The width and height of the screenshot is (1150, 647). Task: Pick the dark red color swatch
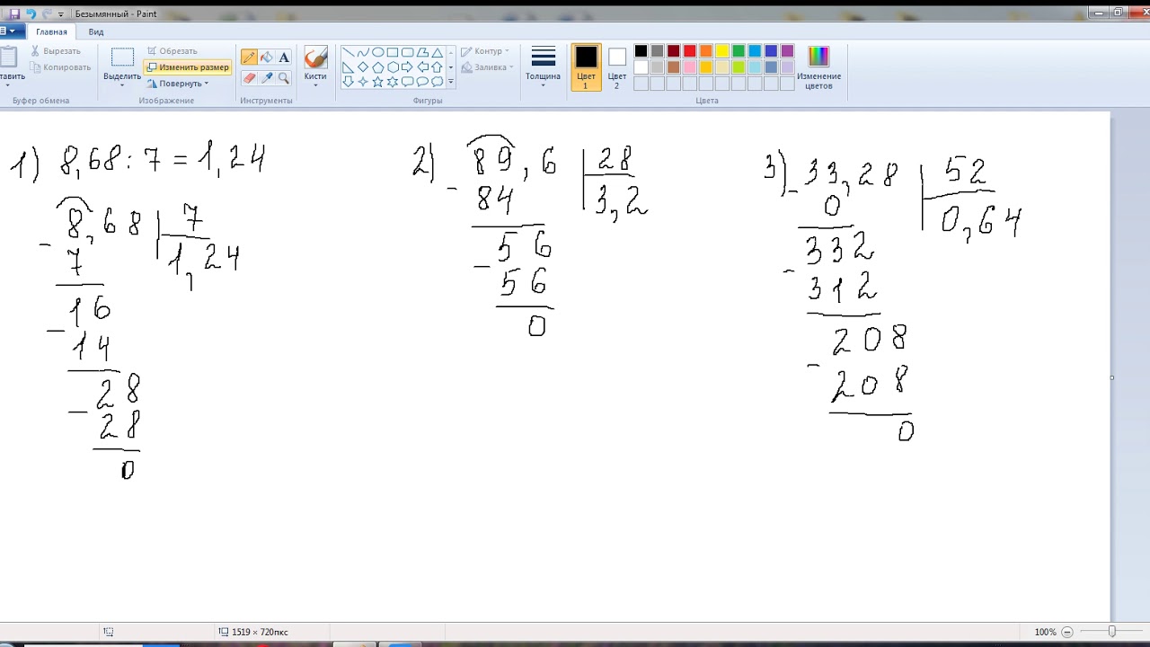click(x=673, y=51)
